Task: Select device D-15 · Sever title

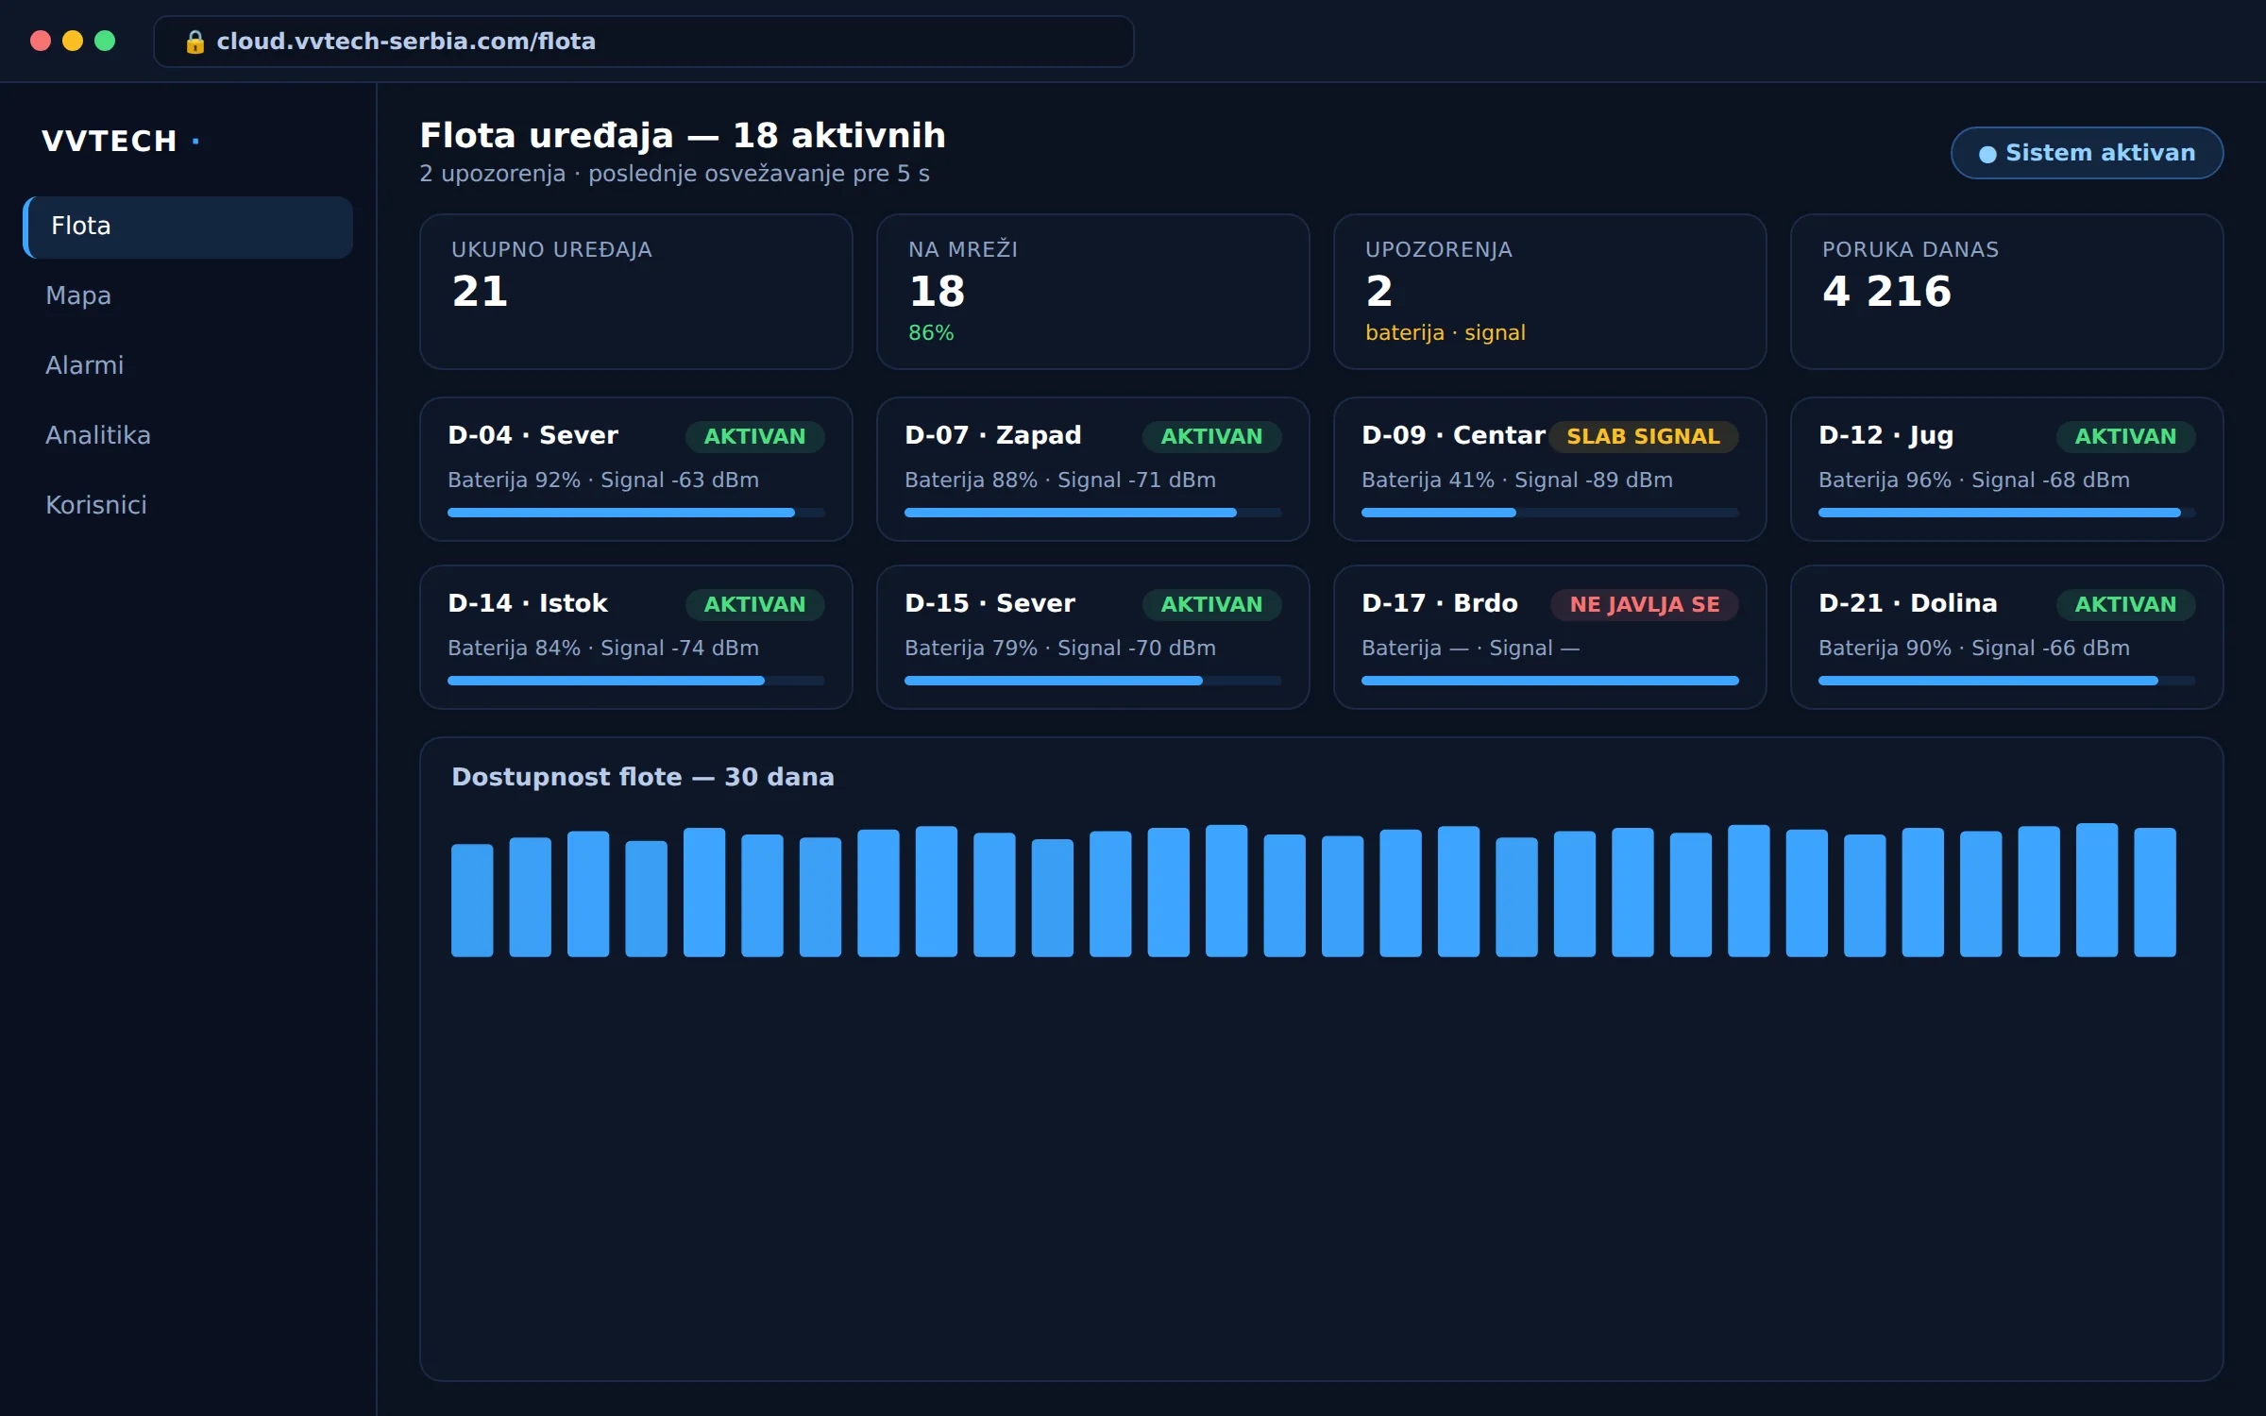Action: click(x=989, y=603)
